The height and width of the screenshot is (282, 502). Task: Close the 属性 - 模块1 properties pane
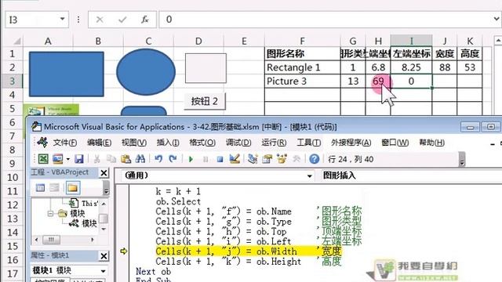(x=104, y=256)
